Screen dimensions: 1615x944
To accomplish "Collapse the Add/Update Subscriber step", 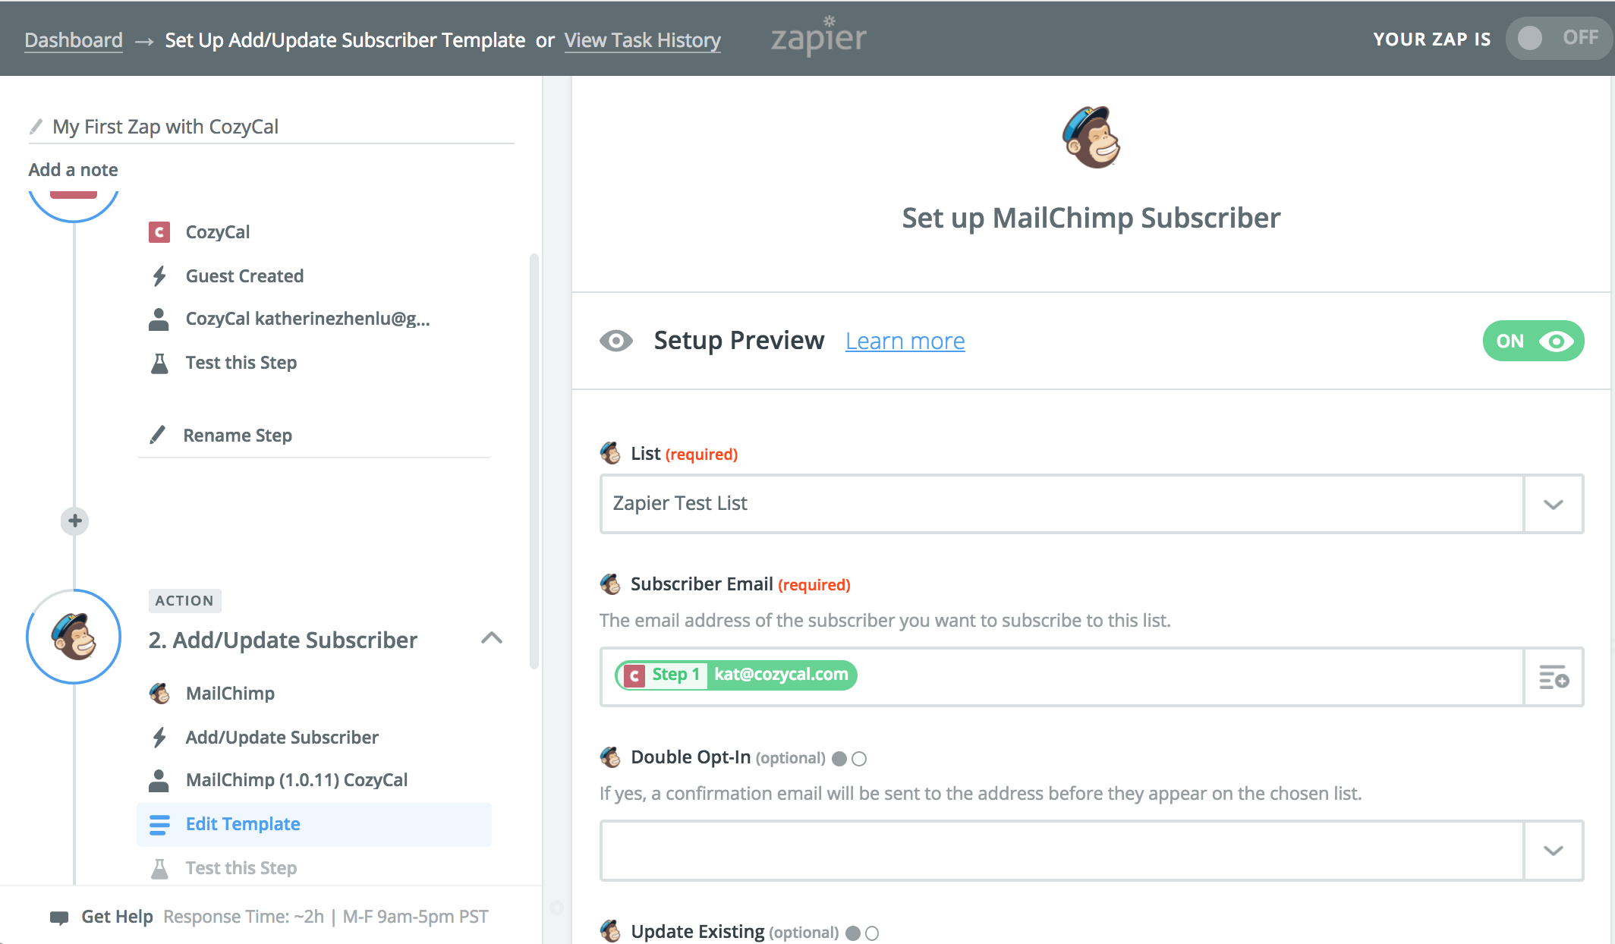I will click(492, 638).
